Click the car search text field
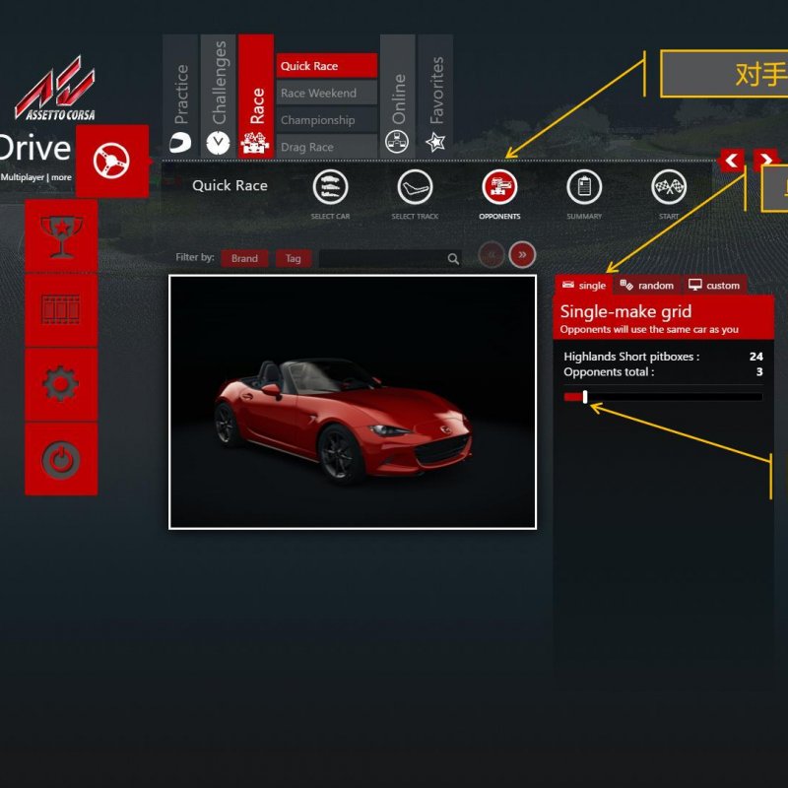This screenshot has height=788, width=788. pos(390,258)
